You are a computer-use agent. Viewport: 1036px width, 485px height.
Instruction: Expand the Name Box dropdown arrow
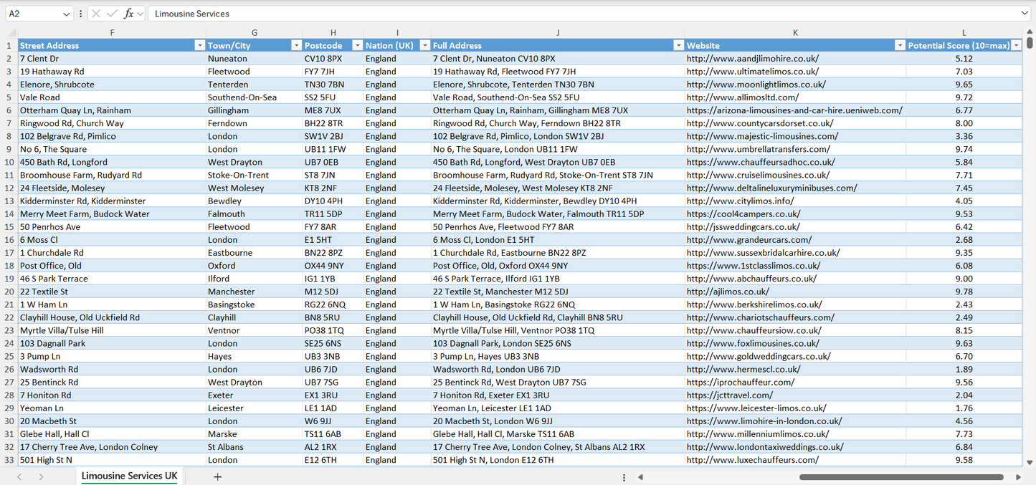pyautogui.click(x=67, y=14)
